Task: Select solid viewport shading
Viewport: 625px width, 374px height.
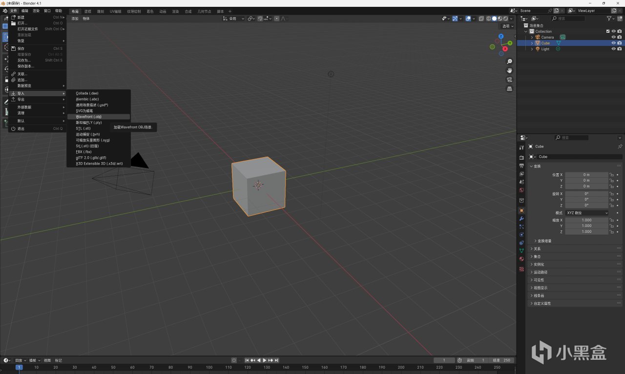Action: click(x=494, y=19)
